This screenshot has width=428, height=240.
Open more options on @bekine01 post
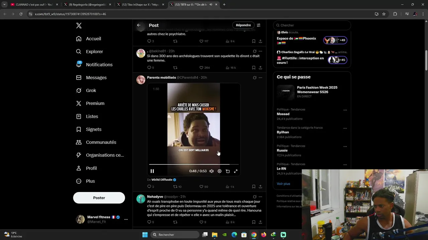pyautogui.click(x=260, y=51)
